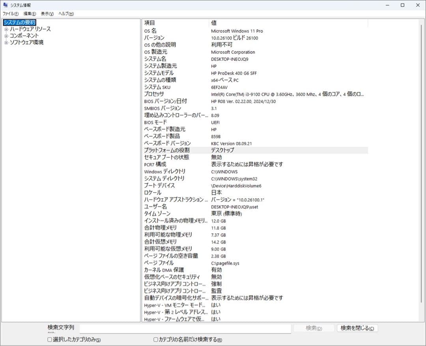
Task: Check the 選択したカテゴリのみ checkbox
Action: coord(49,339)
